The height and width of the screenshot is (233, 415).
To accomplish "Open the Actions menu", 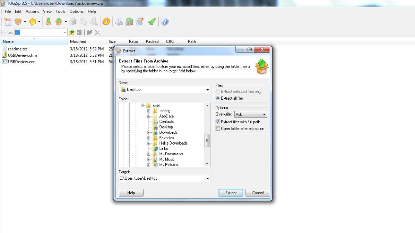I will coord(32,11).
